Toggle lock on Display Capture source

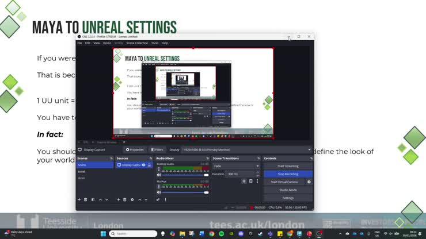149,165
